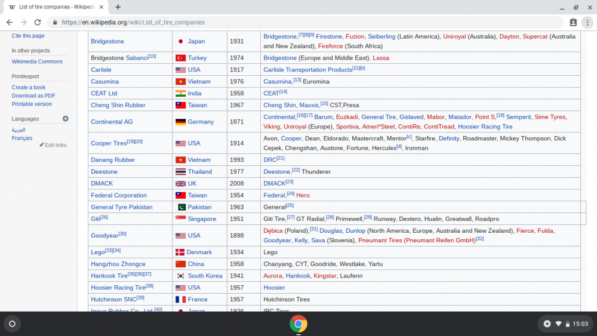Click the red Lassa brand link
This screenshot has width=597, height=336.
pyautogui.click(x=381, y=58)
